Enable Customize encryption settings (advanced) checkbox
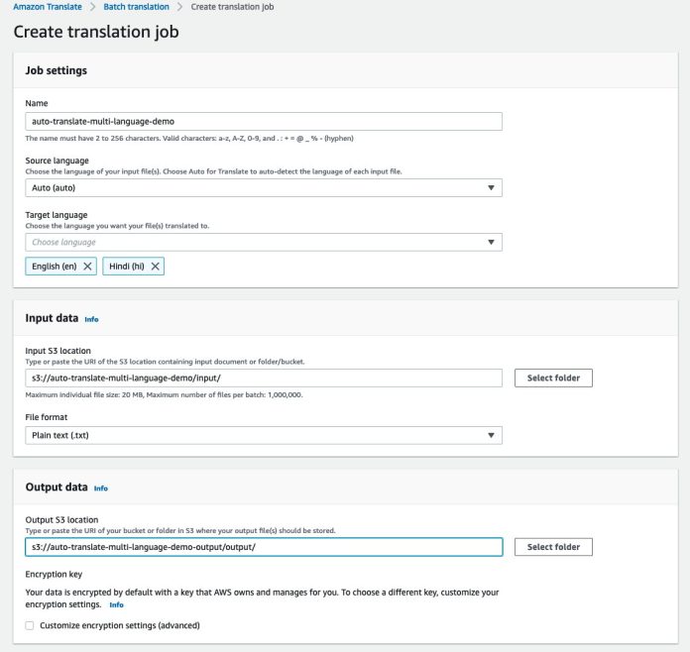The height and width of the screenshot is (652, 690). [30, 625]
